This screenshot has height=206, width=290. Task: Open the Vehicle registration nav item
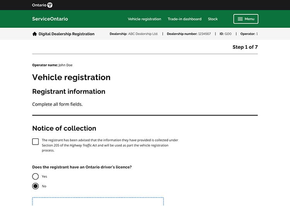pyautogui.click(x=144, y=19)
